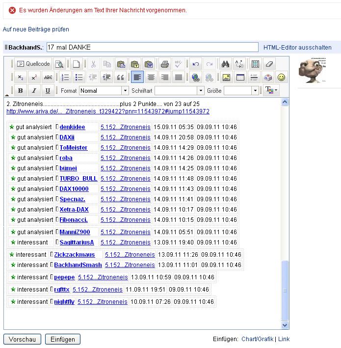Click the Link insert option

[284, 339]
